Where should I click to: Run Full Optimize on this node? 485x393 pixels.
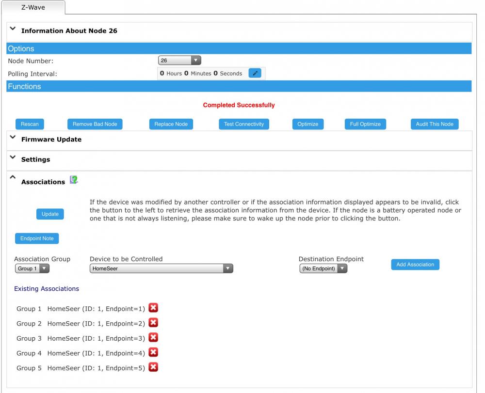pyautogui.click(x=365, y=124)
